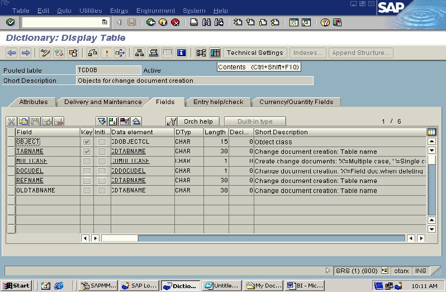Click the horizontal scrollbar thumb of the table
The image size is (446, 292).
click(120, 238)
